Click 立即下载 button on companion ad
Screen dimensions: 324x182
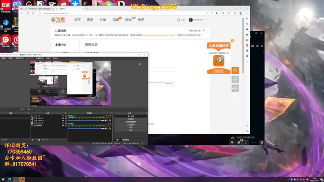click(x=219, y=71)
